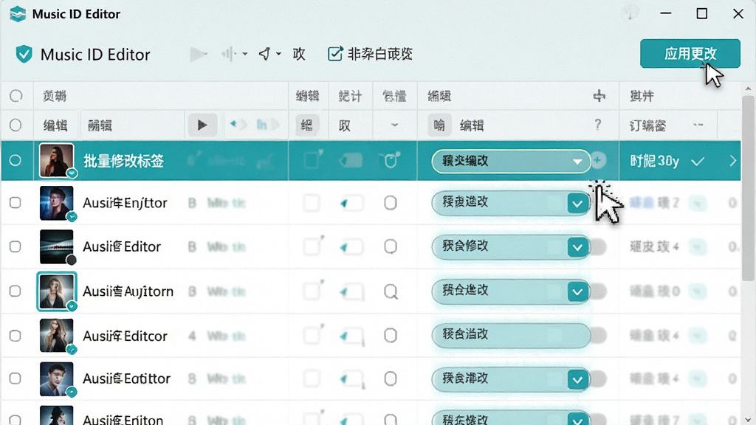Click the Ausi库Editcor album thumbnail
This screenshot has width=756, height=425.
click(56, 336)
